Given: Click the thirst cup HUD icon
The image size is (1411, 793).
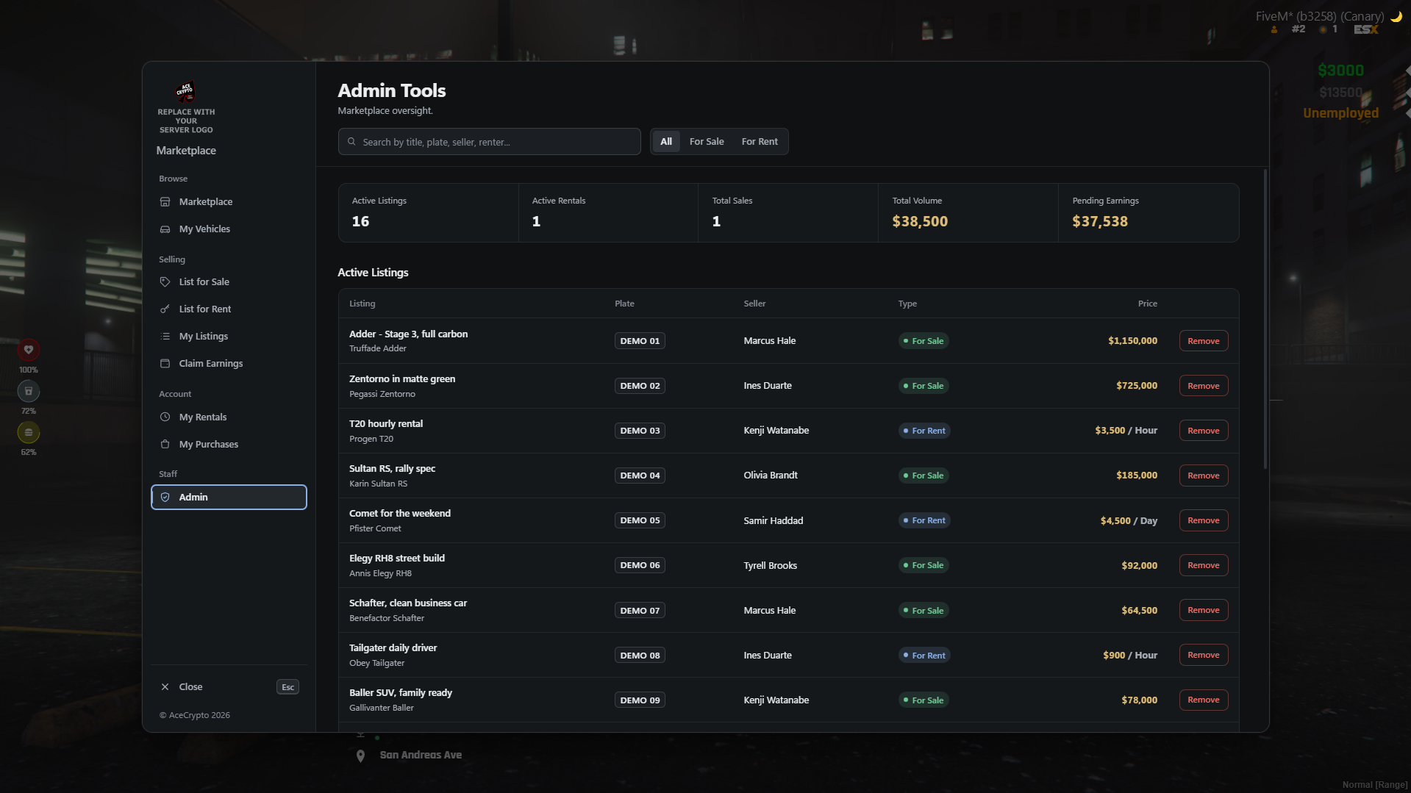Looking at the screenshot, I should [x=29, y=391].
